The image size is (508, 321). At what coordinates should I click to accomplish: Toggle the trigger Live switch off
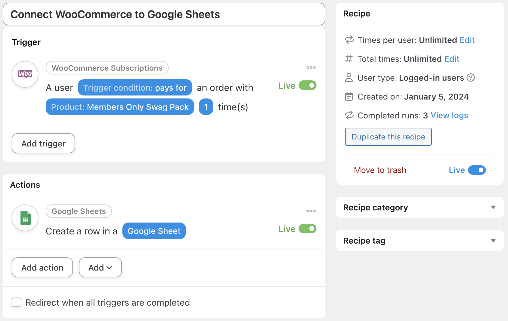(308, 86)
